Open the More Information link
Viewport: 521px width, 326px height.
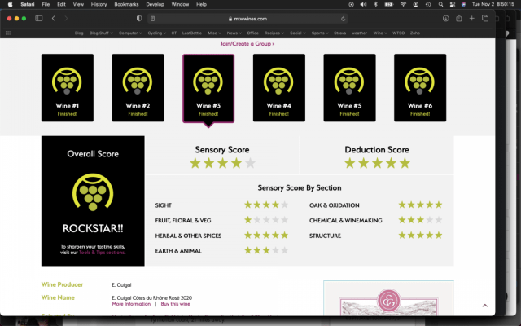(131, 303)
